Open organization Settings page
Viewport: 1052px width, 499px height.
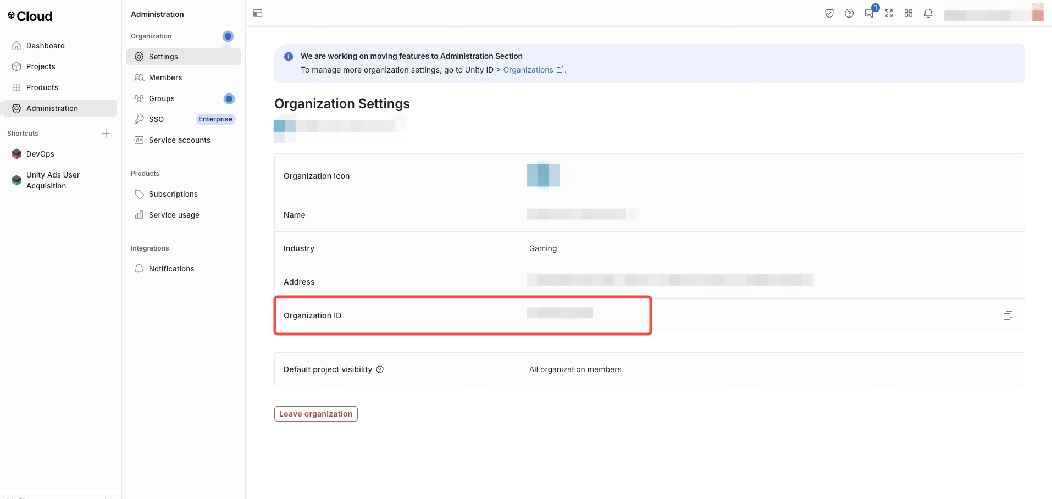pyautogui.click(x=184, y=57)
